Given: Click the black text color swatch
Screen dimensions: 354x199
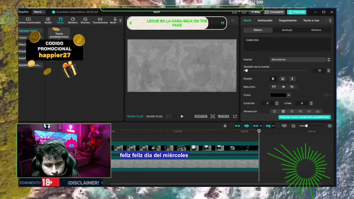Looking at the screenshot, I should (x=278, y=95).
